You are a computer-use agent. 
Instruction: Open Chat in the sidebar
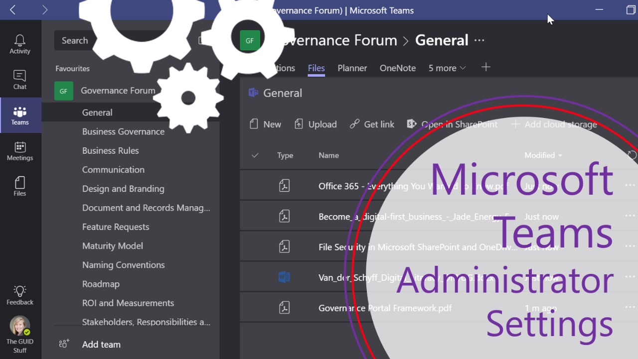[x=20, y=80]
